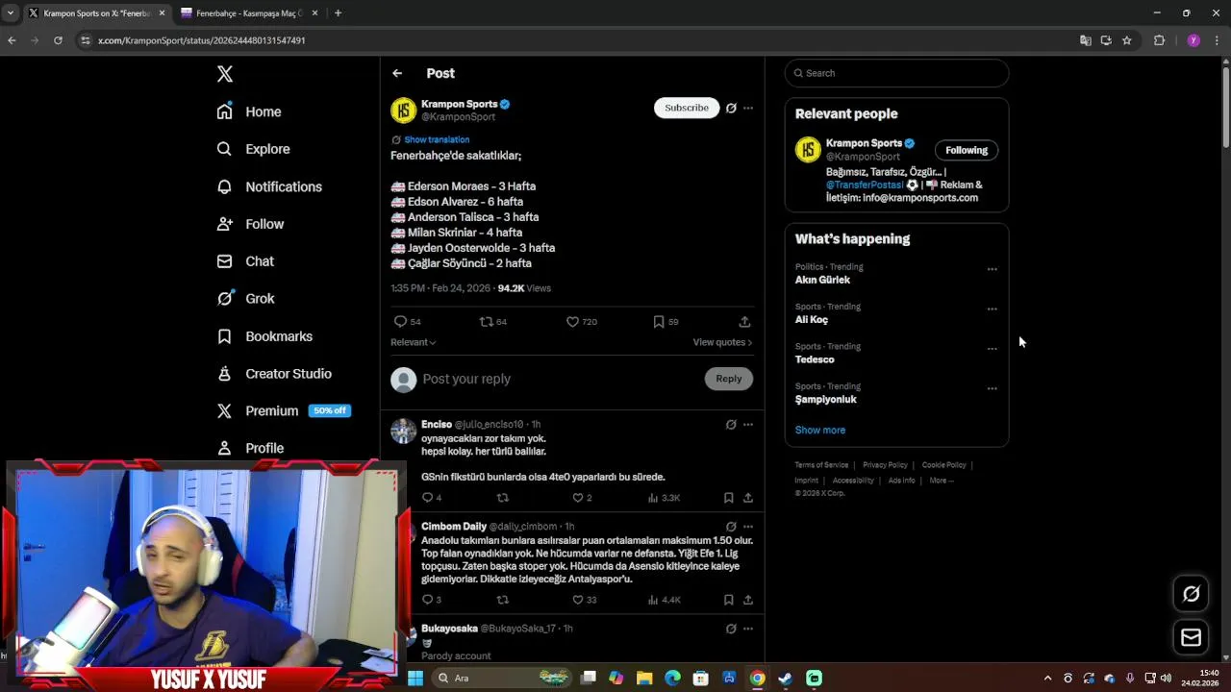This screenshot has height=692, width=1231.
Task: Click the page vertical scrollbar
Action: 1225,106
